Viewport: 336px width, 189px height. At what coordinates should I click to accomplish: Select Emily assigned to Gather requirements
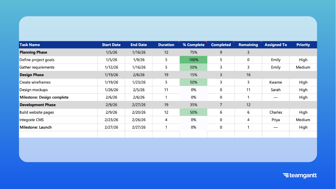[x=275, y=67]
